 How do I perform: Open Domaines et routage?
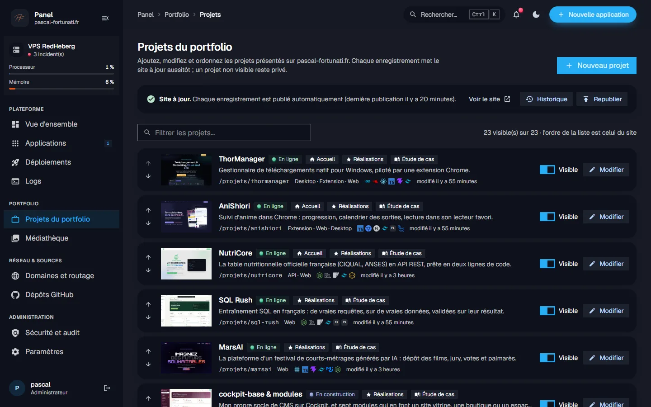point(61,276)
